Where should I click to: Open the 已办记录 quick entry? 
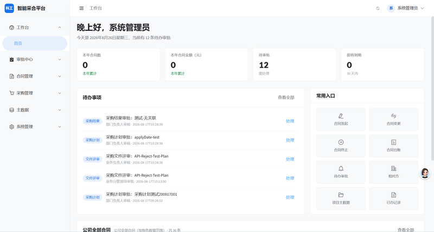pyautogui.click(x=393, y=198)
